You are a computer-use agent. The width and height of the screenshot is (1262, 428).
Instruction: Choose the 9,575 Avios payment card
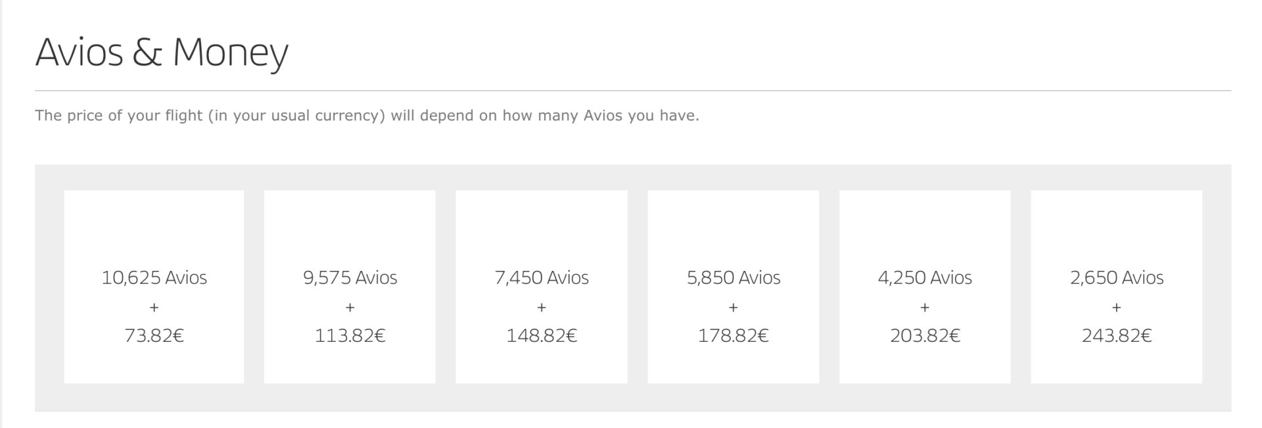pyautogui.click(x=350, y=287)
